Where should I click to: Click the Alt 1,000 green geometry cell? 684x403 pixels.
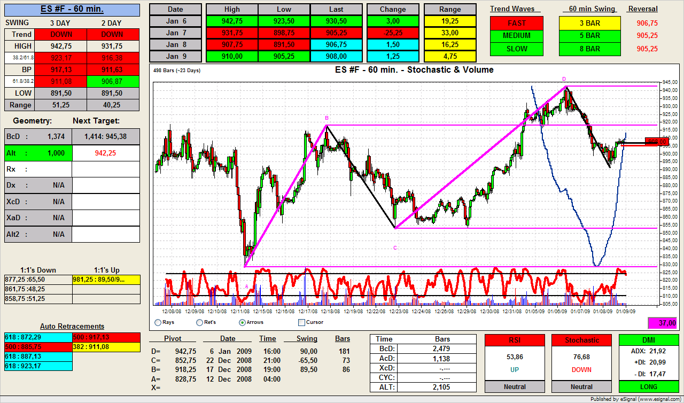38,153
